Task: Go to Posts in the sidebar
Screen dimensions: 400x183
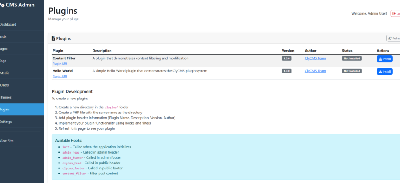Action: pyautogui.click(x=3, y=37)
